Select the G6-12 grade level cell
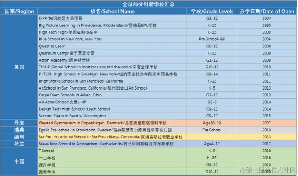This screenshot has height=176, width=298. tap(212, 46)
